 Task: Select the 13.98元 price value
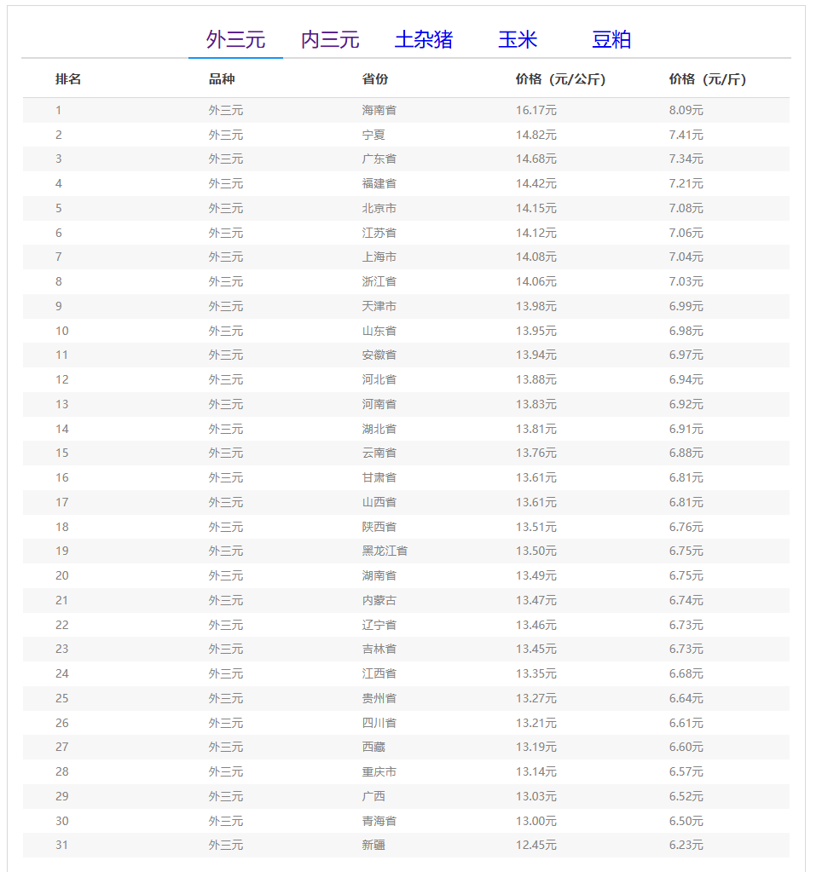click(536, 306)
